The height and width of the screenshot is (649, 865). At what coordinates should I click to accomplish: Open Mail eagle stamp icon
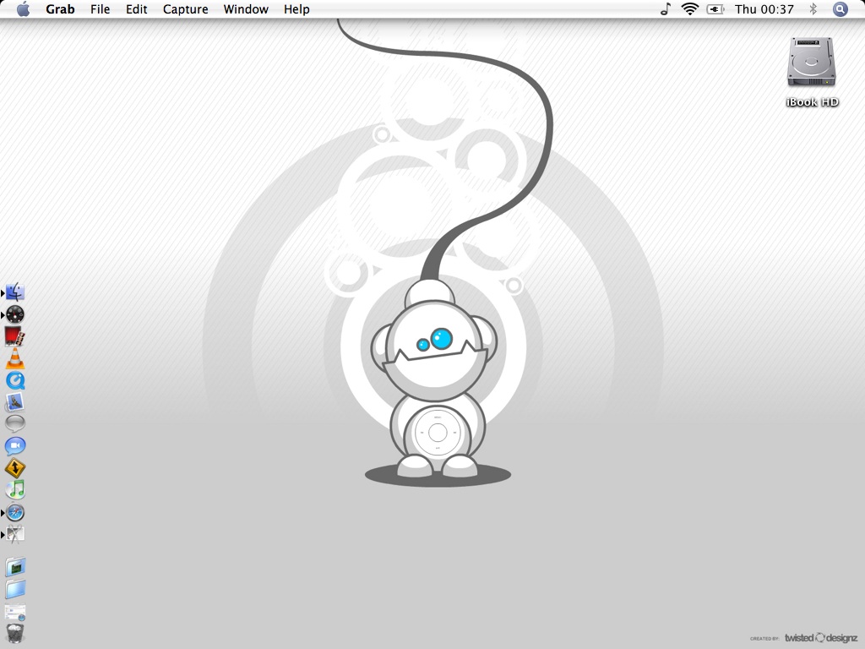click(x=15, y=402)
